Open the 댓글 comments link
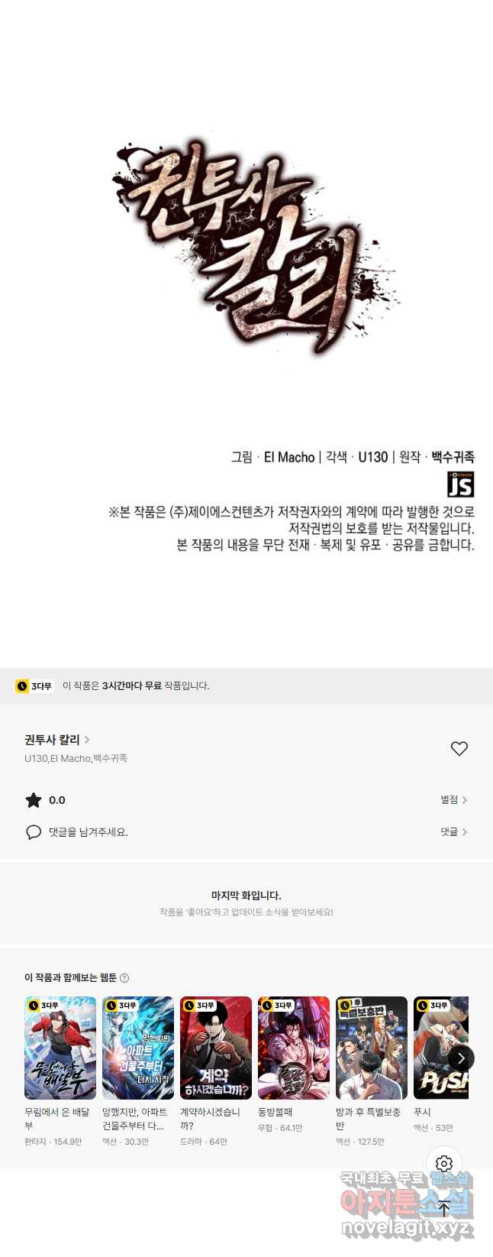 pos(453,832)
